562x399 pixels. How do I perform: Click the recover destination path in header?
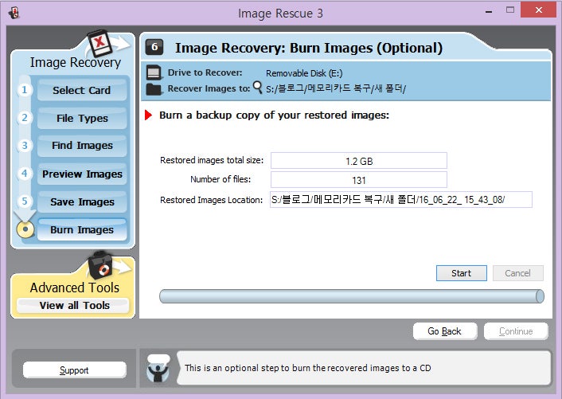(x=335, y=88)
